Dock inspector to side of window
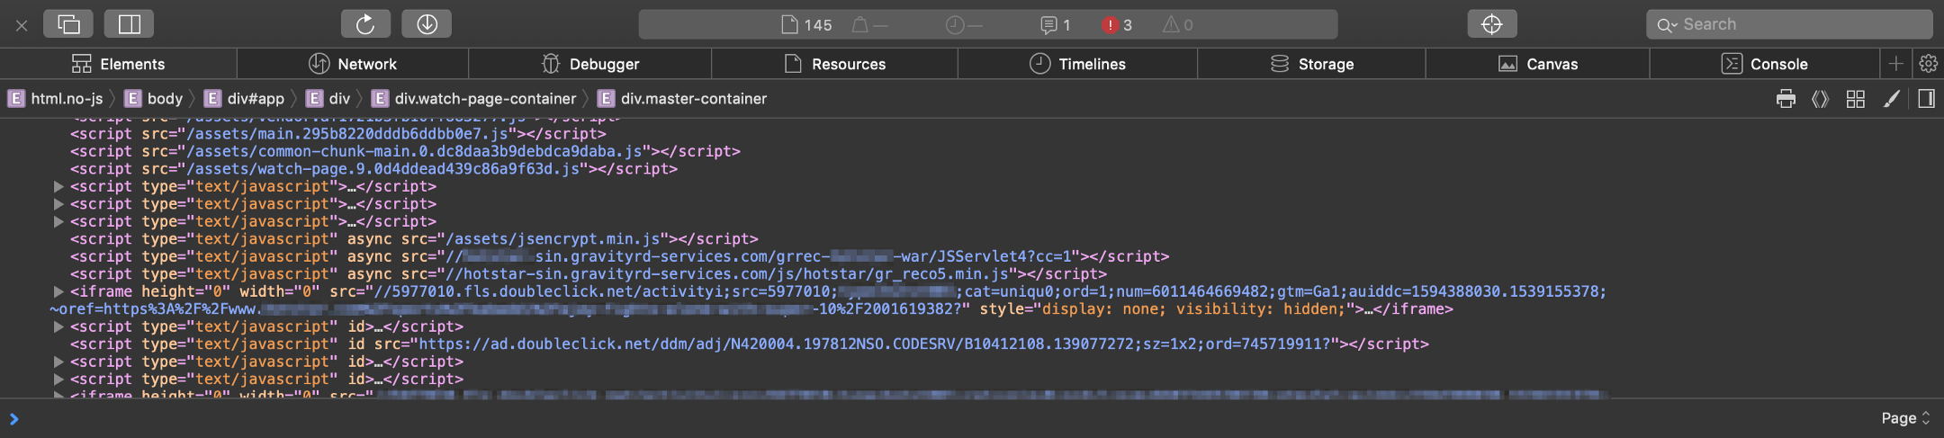1944x438 pixels. point(129,24)
